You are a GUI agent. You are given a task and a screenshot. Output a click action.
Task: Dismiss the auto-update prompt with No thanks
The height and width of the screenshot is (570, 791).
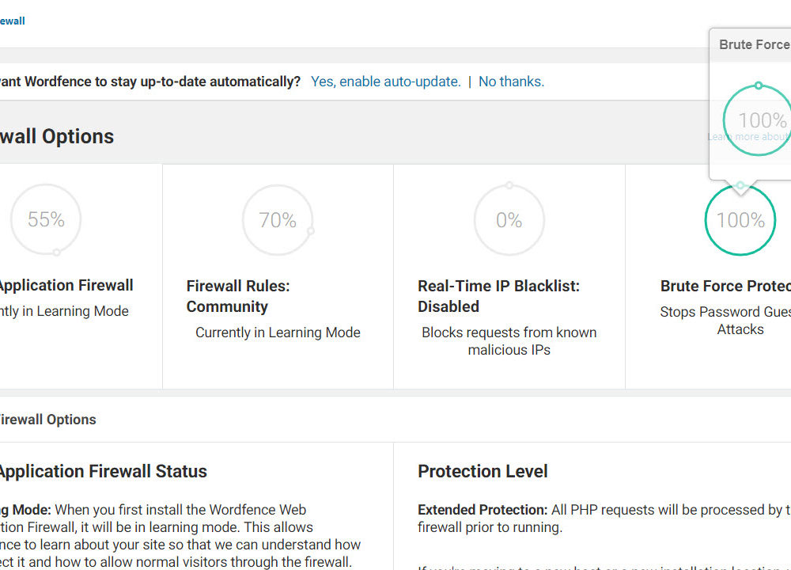[x=511, y=82]
